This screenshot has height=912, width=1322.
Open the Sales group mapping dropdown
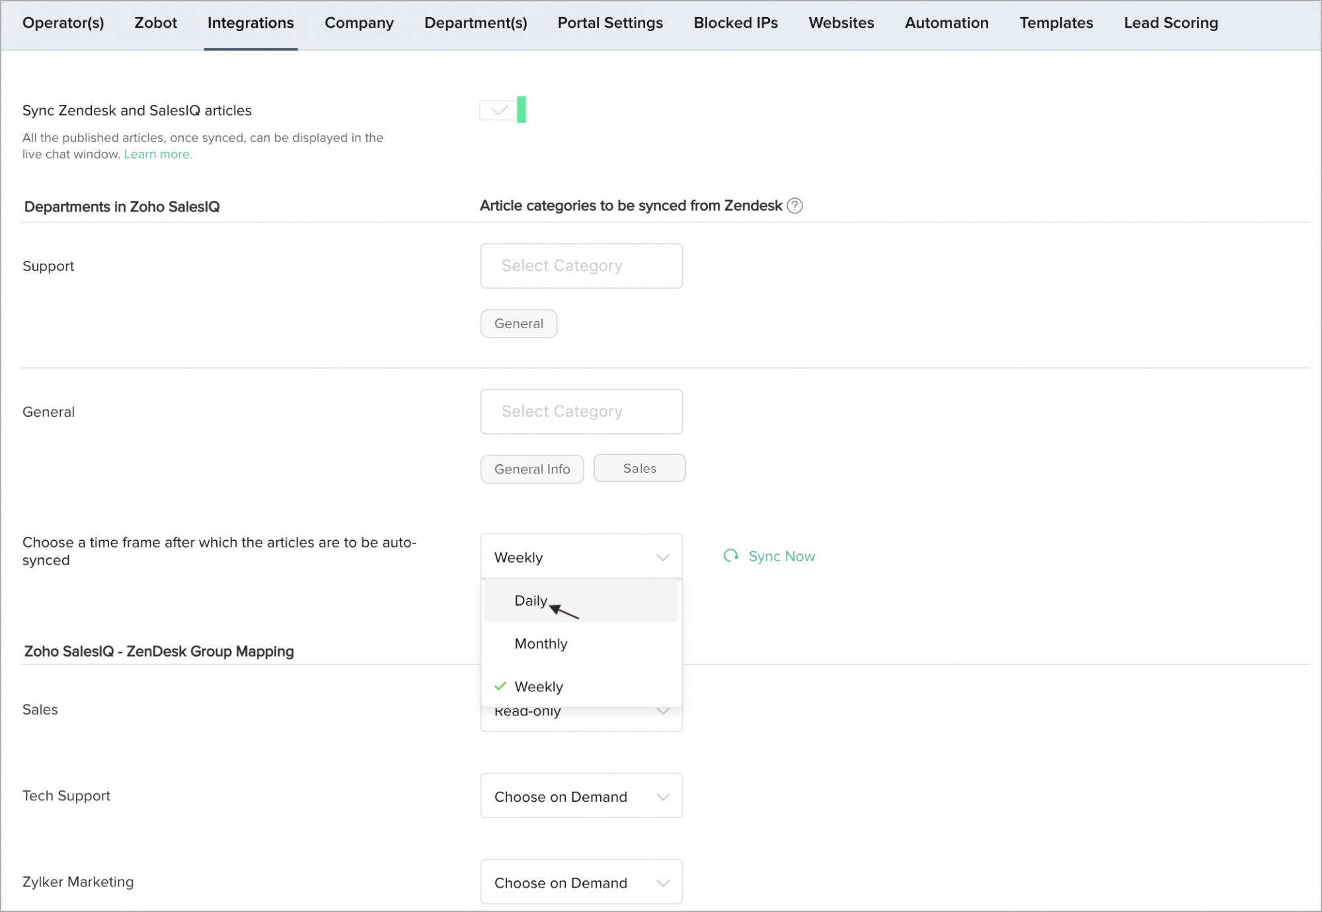click(582, 718)
